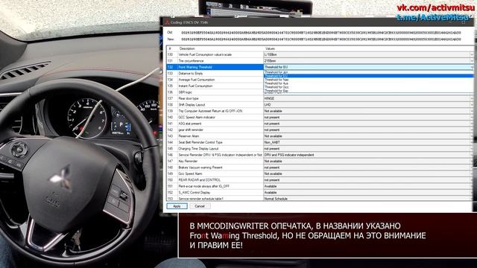Choose 'Threshold for Gcc' option
The height and width of the screenshot is (268, 477).
coord(368,87)
